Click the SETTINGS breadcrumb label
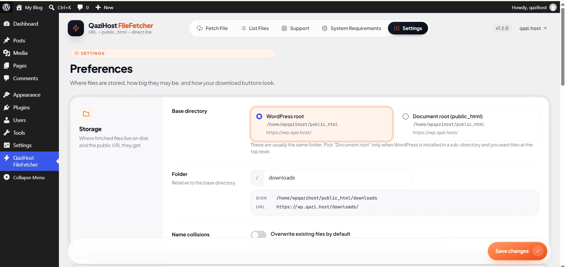This screenshot has height=267, width=565. tap(92, 53)
